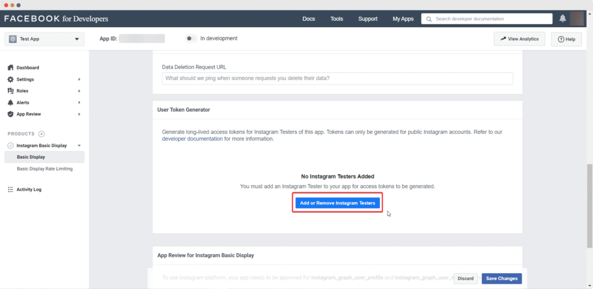Open the user profile avatar
593x289 pixels.
(577, 19)
